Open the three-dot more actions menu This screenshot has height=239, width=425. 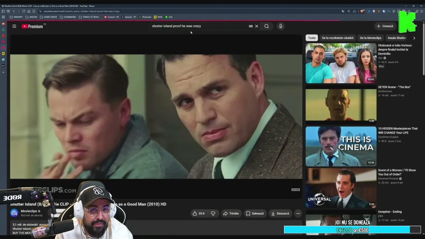[x=298, y=213]
